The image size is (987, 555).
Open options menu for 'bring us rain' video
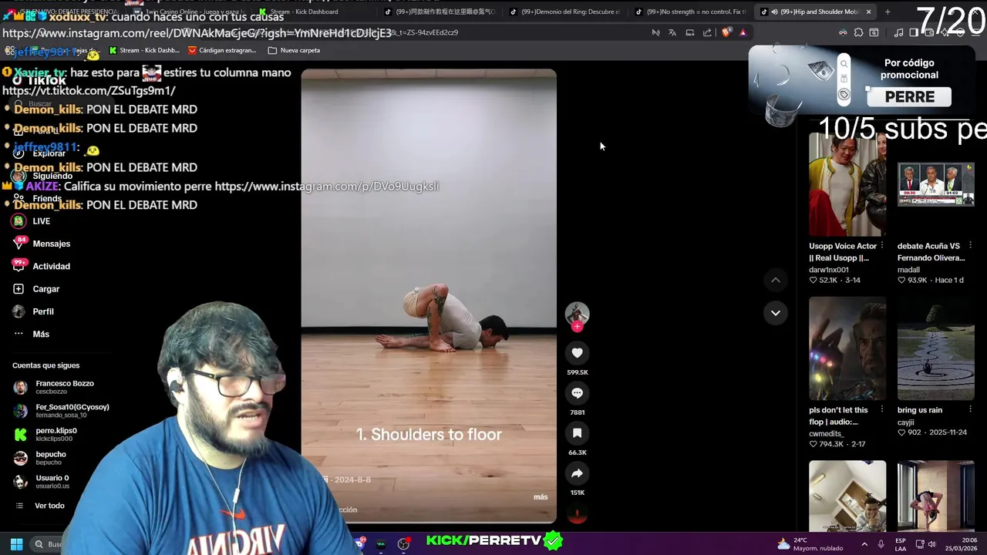point(970,409)
